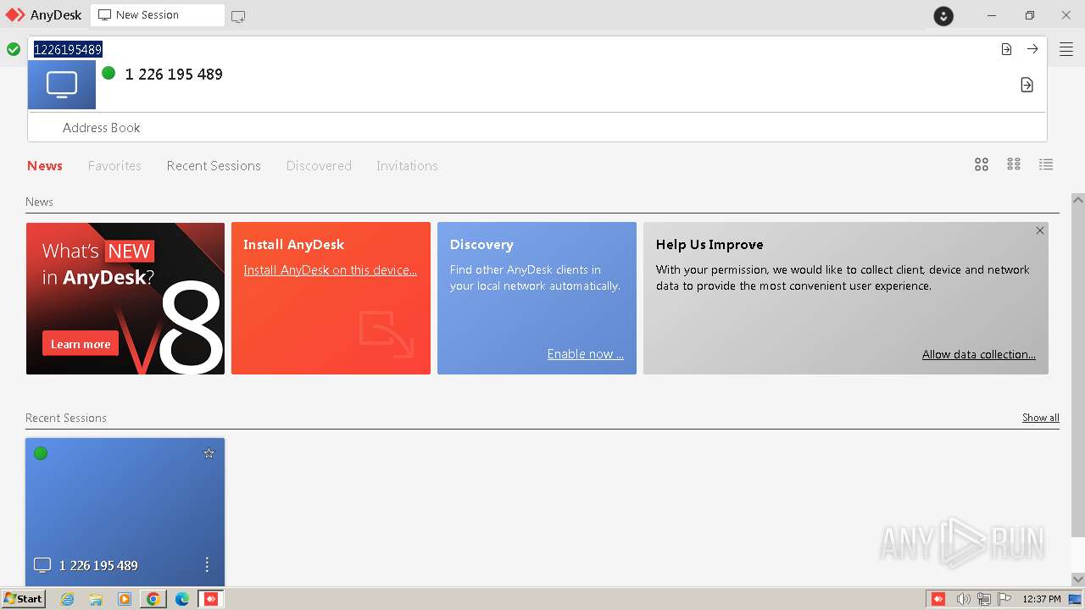Click the file transfer icon in the address bar
This screenshot has height=610, width=1085.
(1006, 49)
